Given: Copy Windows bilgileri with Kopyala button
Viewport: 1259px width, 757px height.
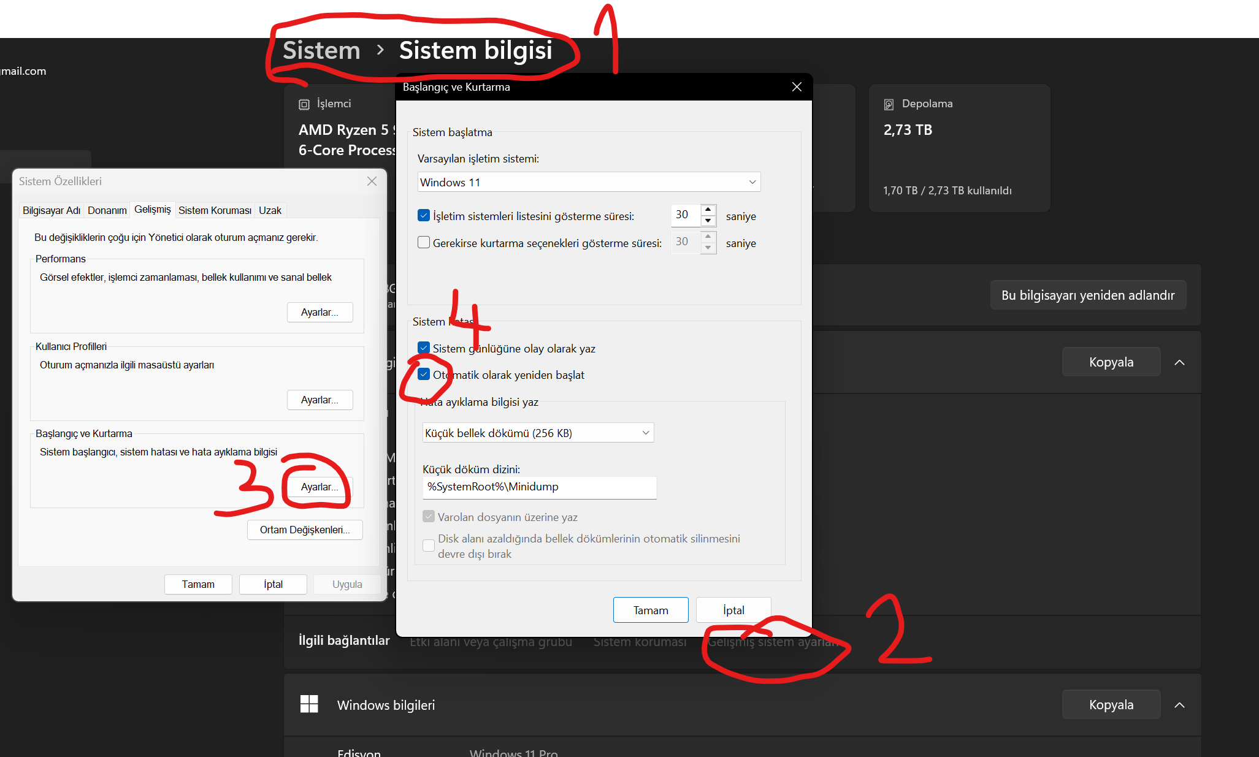Looking at the screenshot, I should (x=1111, y=704).
